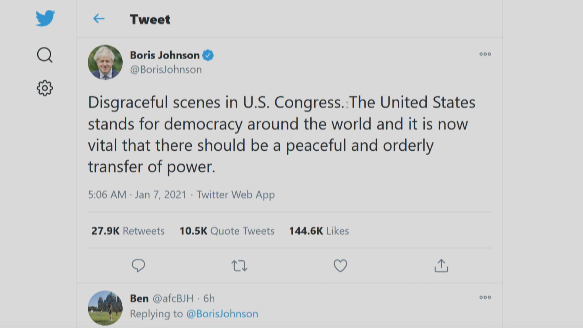Like the tweet with heart icon
583x328 pixels.
pyautogui.click(x=340, y=266)
